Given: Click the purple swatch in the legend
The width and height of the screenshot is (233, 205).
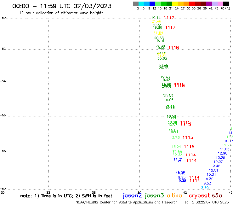Looking at the screenshot, I should (x=209, y=4).
